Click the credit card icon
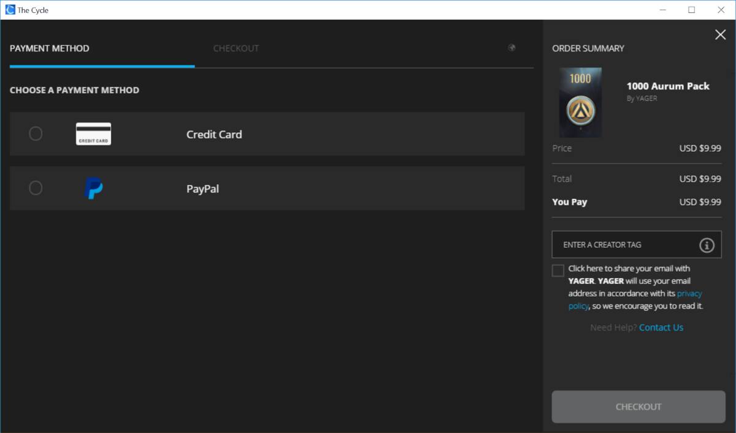 pyautogui.click(x=93, y=134)
